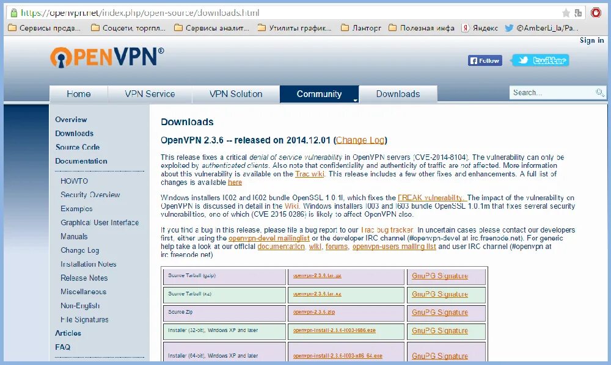611x365 pixels.
Task: Click the browser address bar URL
Action: click(x=141, y=13)
